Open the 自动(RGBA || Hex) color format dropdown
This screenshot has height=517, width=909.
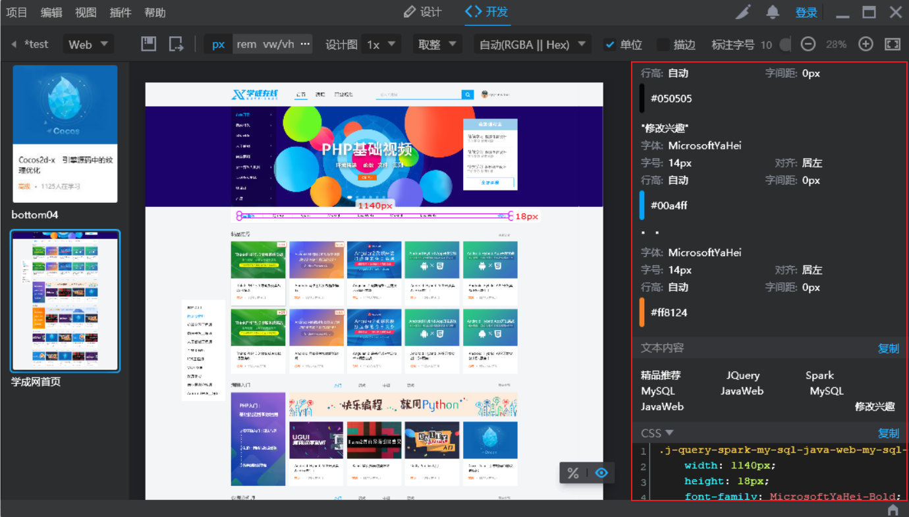(533, 44)
